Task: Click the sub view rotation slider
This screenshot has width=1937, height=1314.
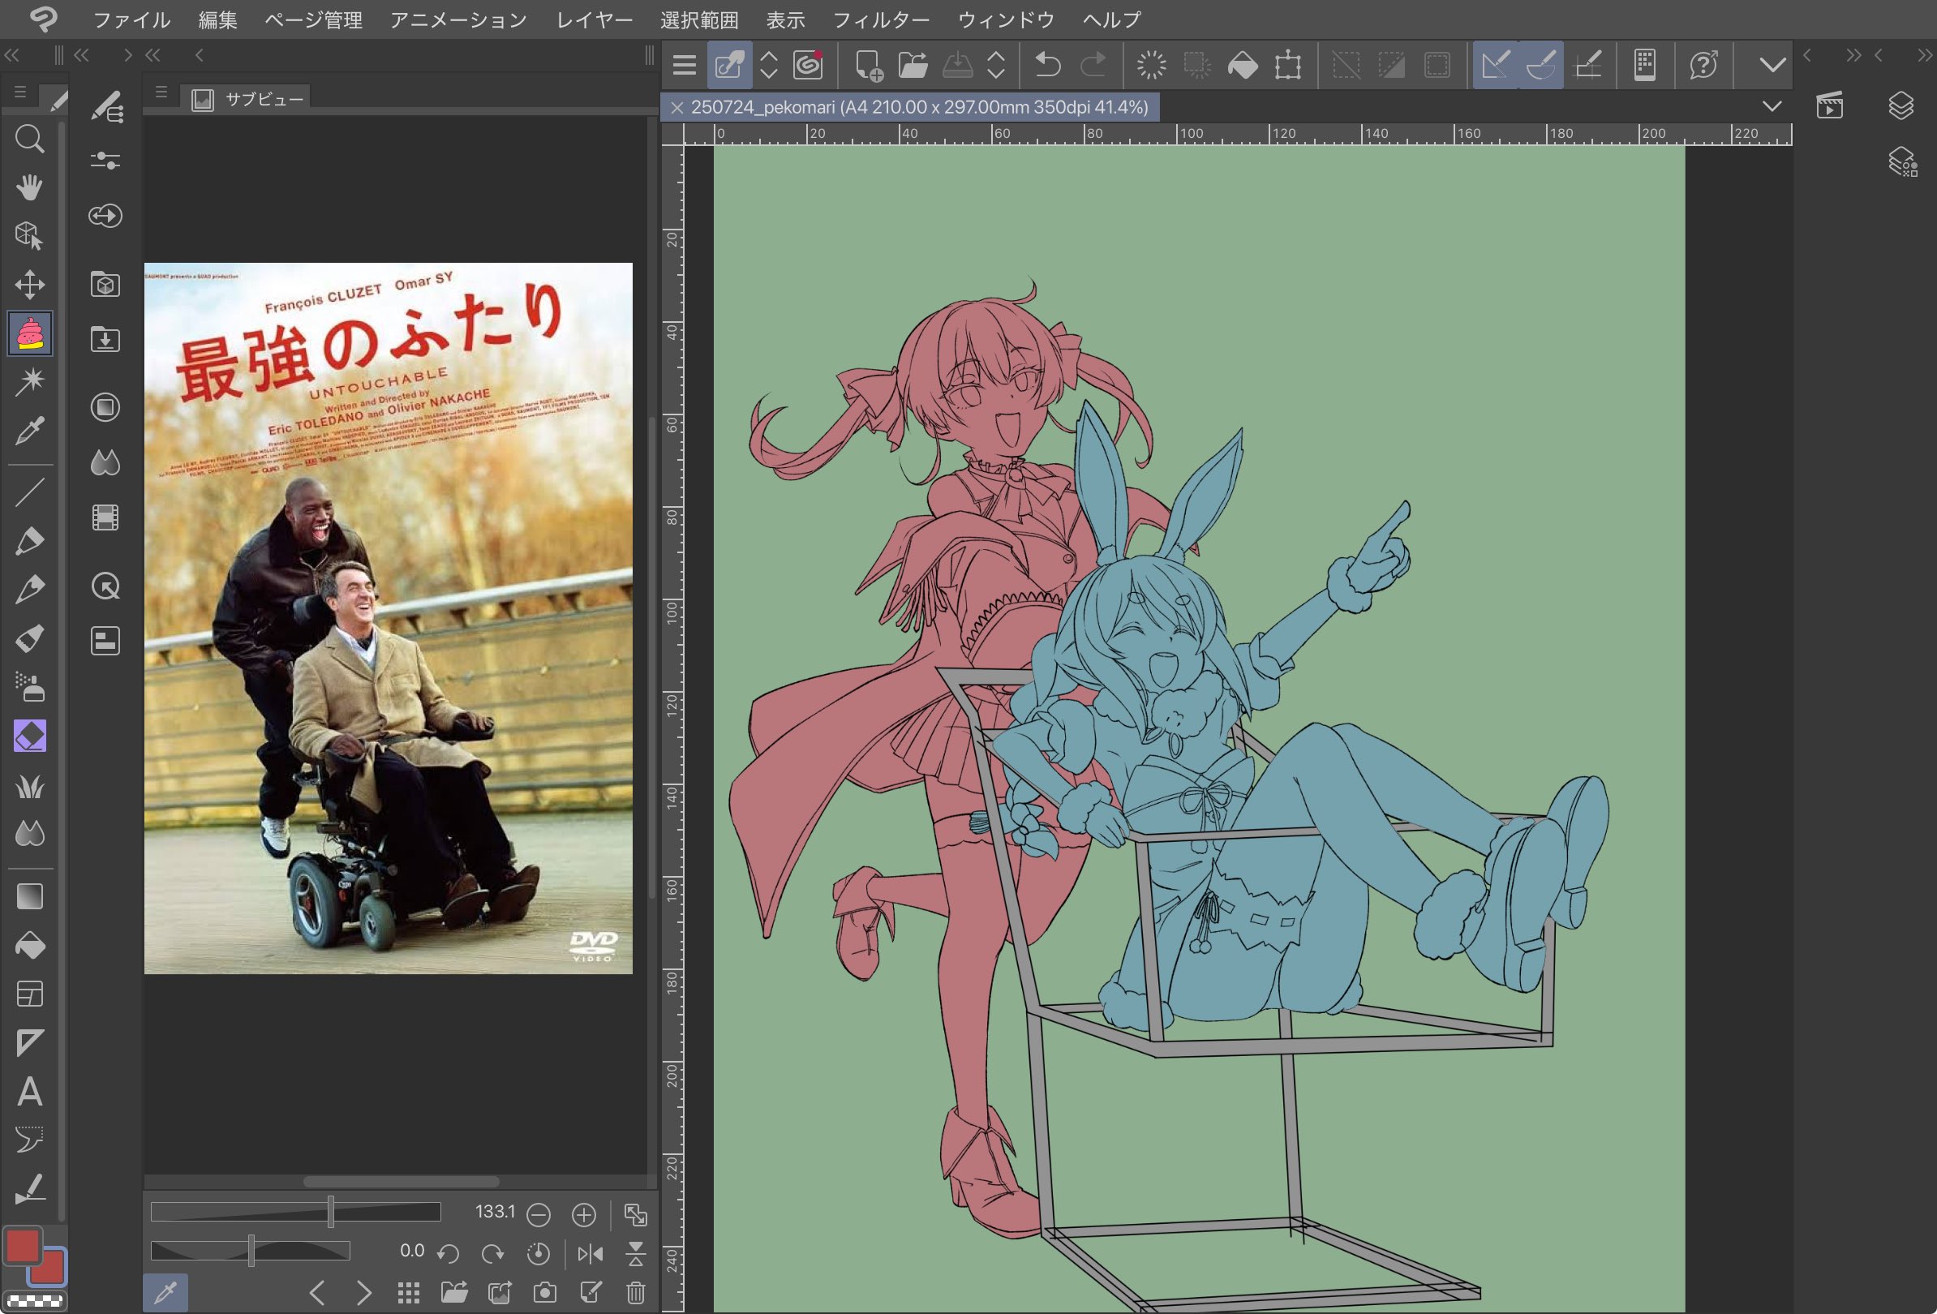Action: tap(250, 1251)
